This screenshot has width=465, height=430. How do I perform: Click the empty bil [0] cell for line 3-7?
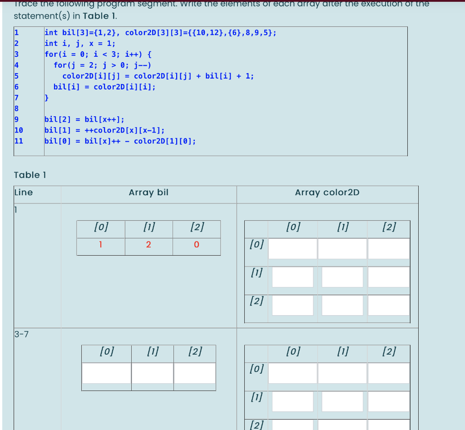[x=106, y=373]
